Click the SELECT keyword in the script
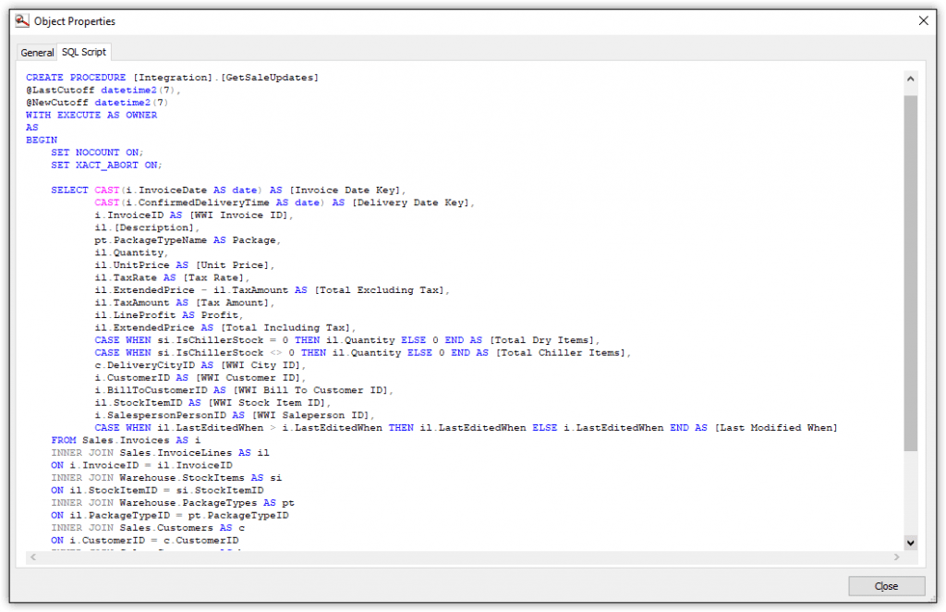The height and width of the screenshot is (612, 946). click(x=69, y=190)
